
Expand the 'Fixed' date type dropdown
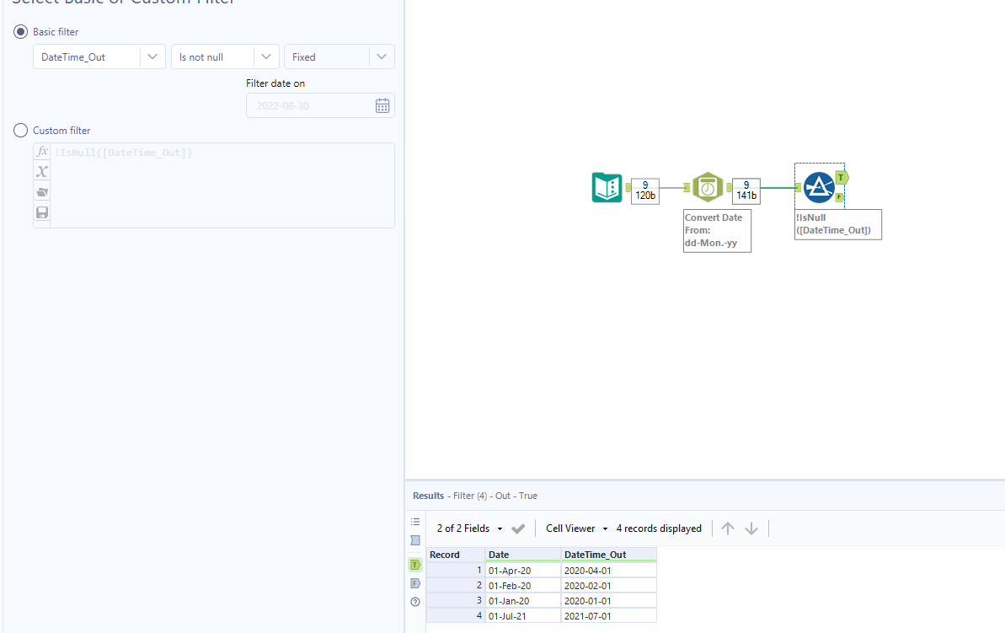point(382,56)
